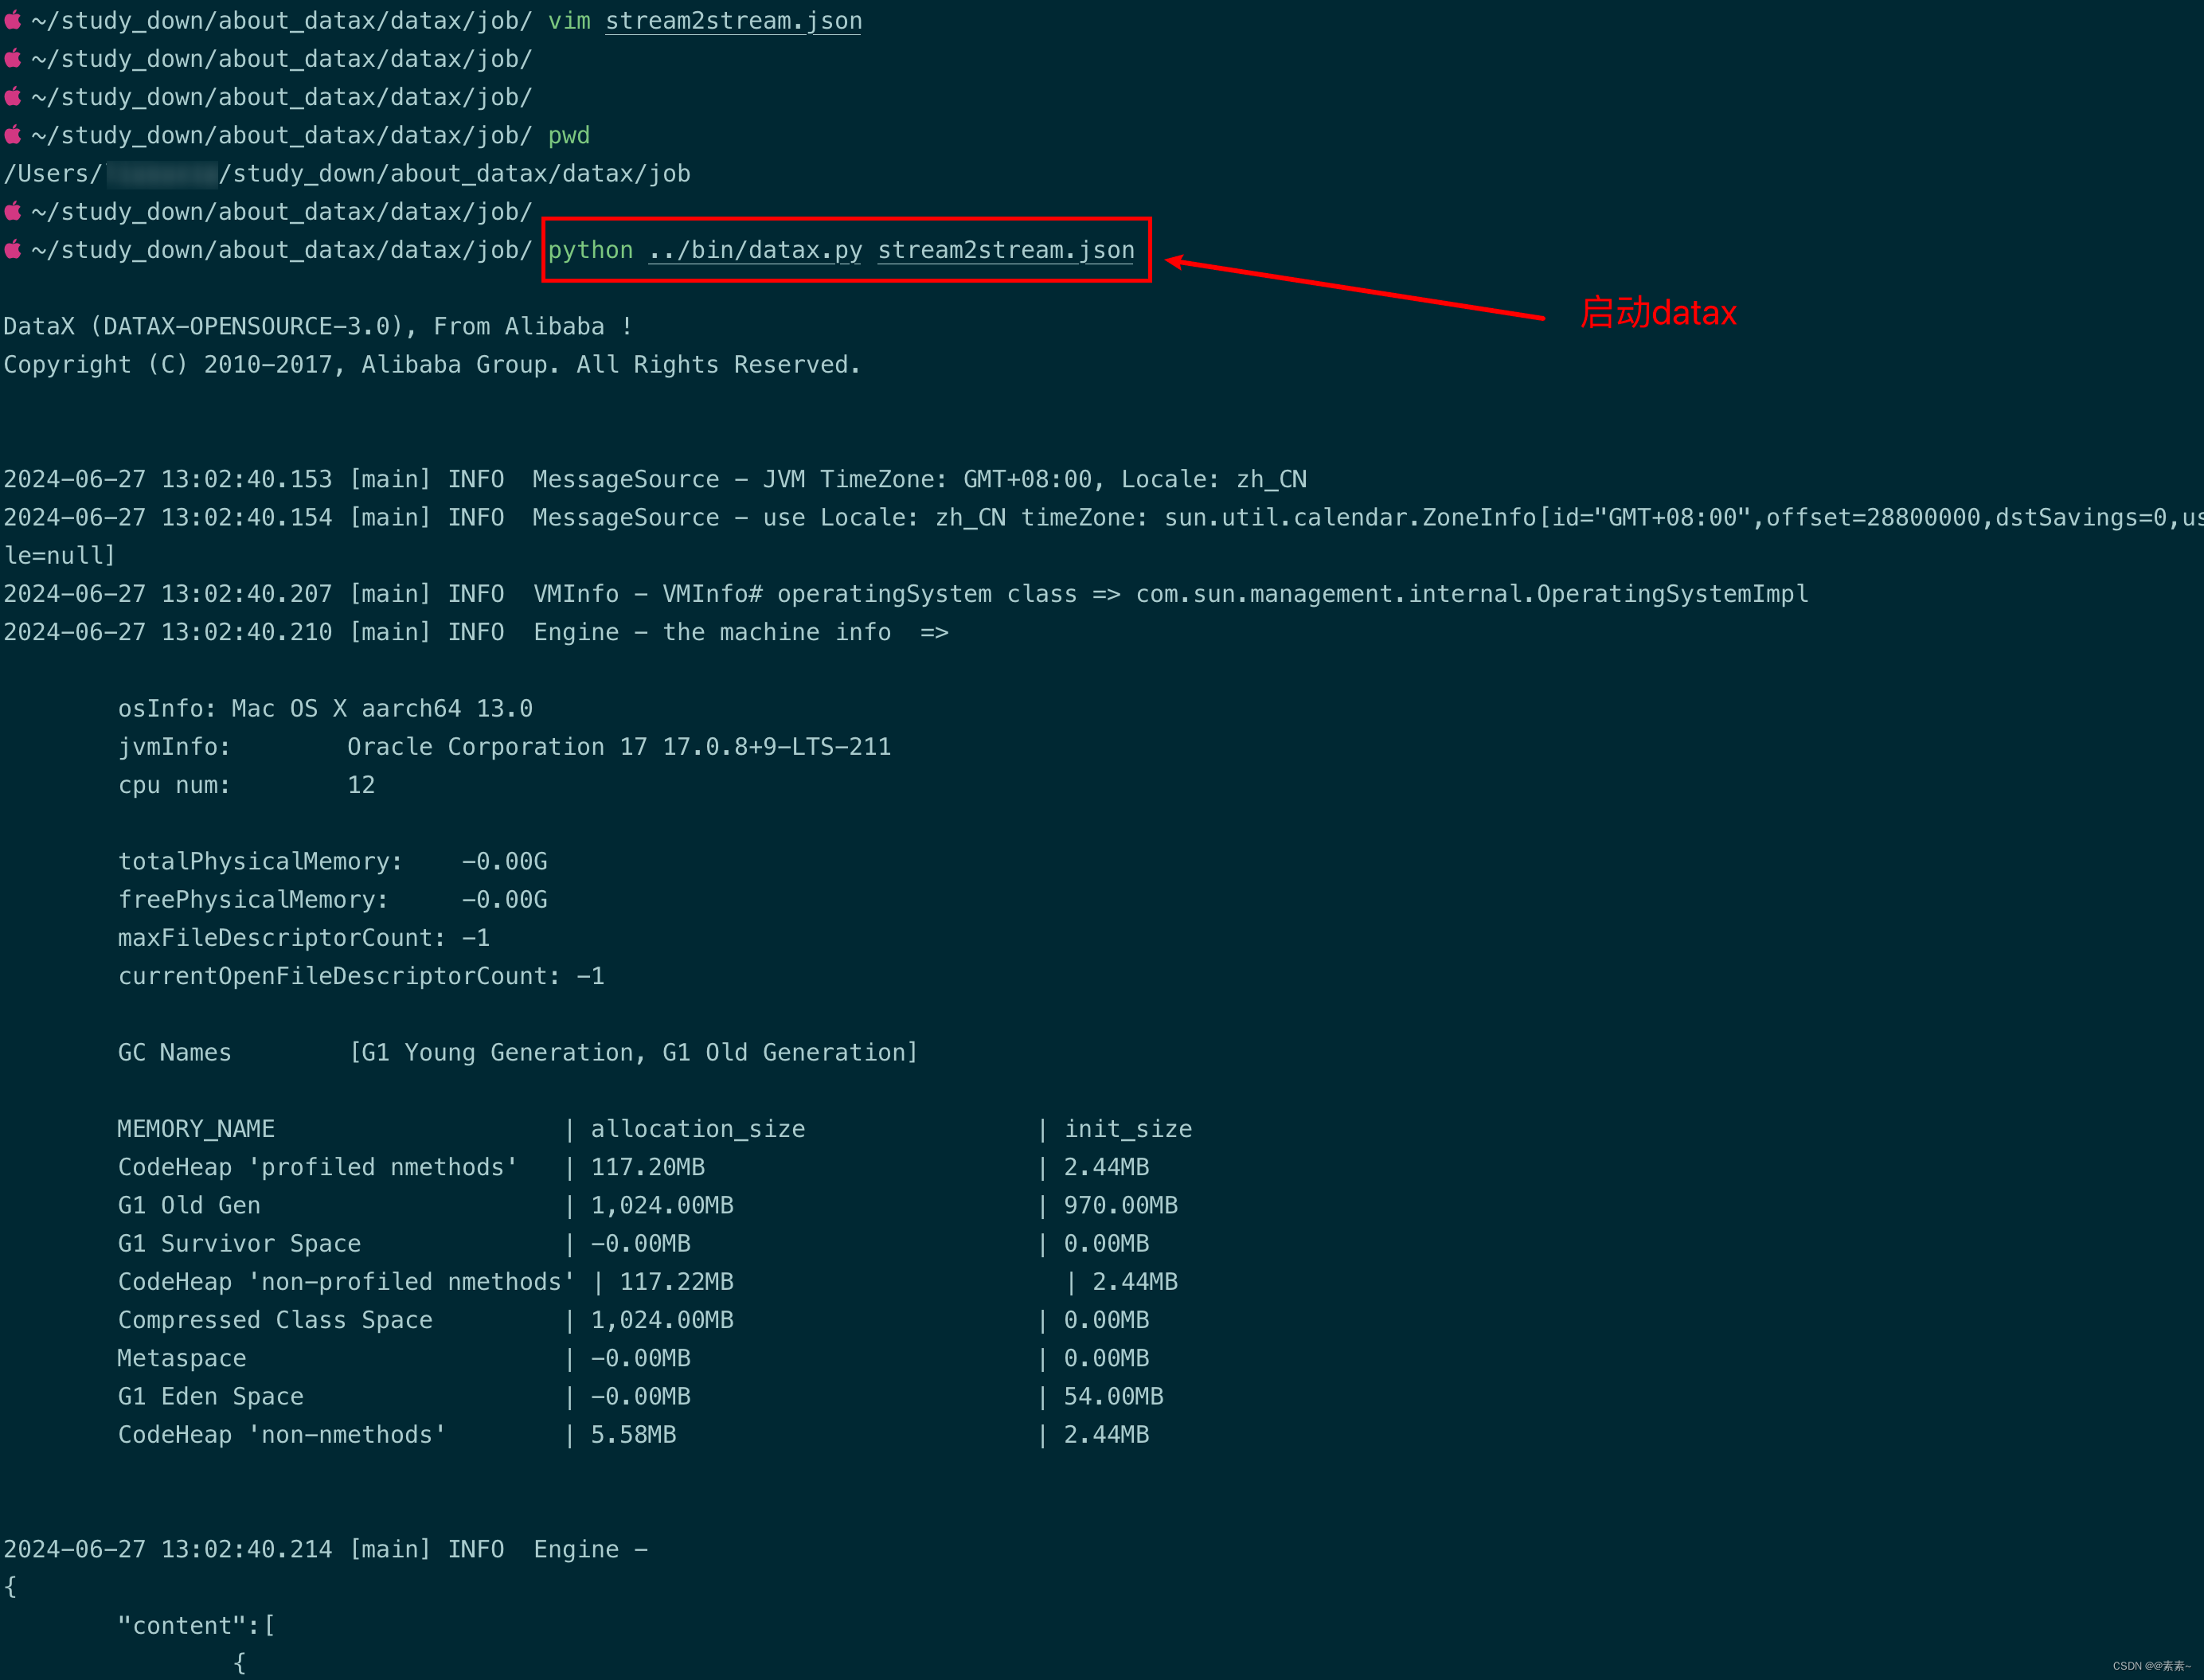Click 'Oracle Corporation 17 17.0.8+9-LTS-211' value
Screen dimensions: 2204x1680
coord(619,747)
